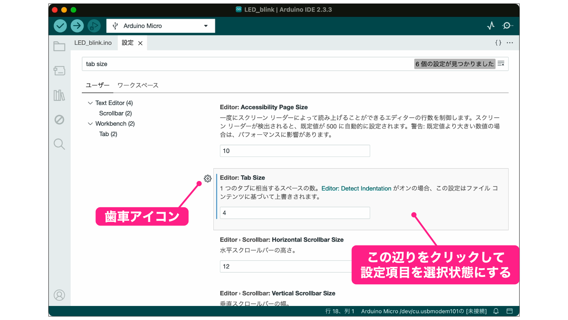Open the Library Manager books icon
Screen dimensions: 568x320
point(59,95)
